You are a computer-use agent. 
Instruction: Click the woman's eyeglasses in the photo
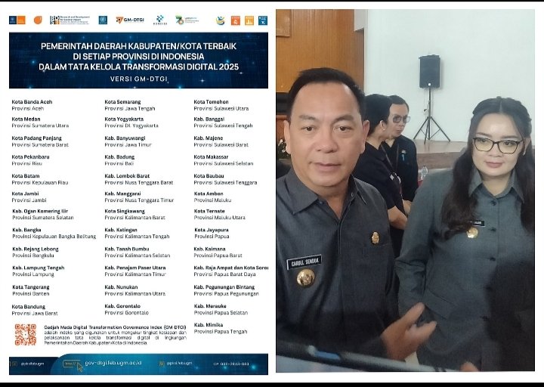click(x=496, y=144)
